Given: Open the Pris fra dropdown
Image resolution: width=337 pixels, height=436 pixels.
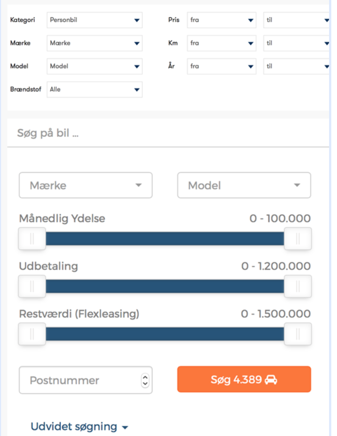Looking at the screenshot, I should (221, 20).
